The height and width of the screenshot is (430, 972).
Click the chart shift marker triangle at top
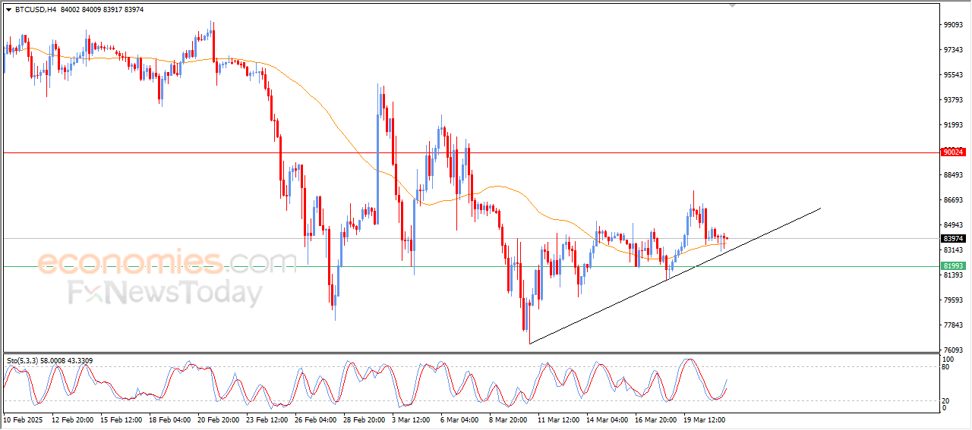pyautogui.click(x=732, y=5)
